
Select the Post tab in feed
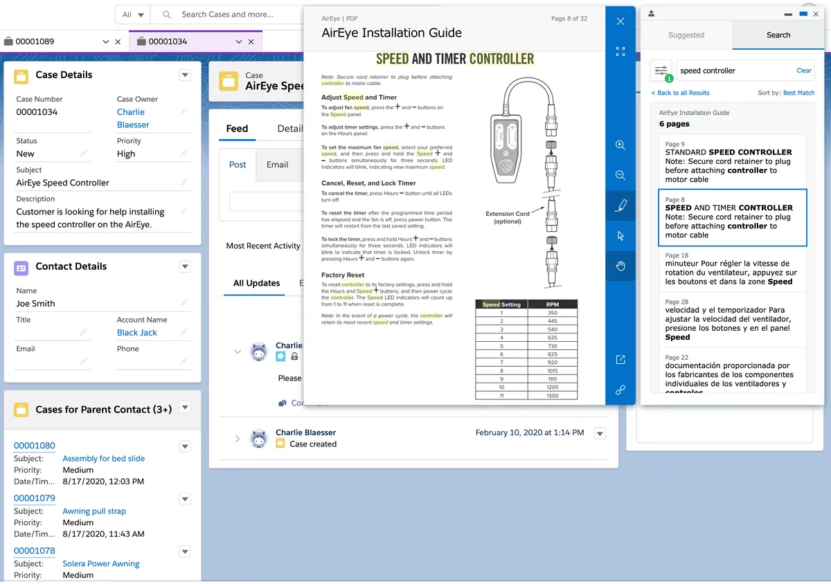tap(238, 165)
